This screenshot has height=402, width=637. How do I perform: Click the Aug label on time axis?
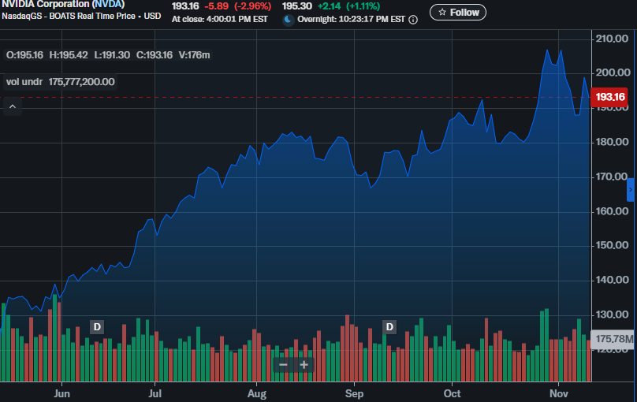pyautogui.click(x=256, y=393)
